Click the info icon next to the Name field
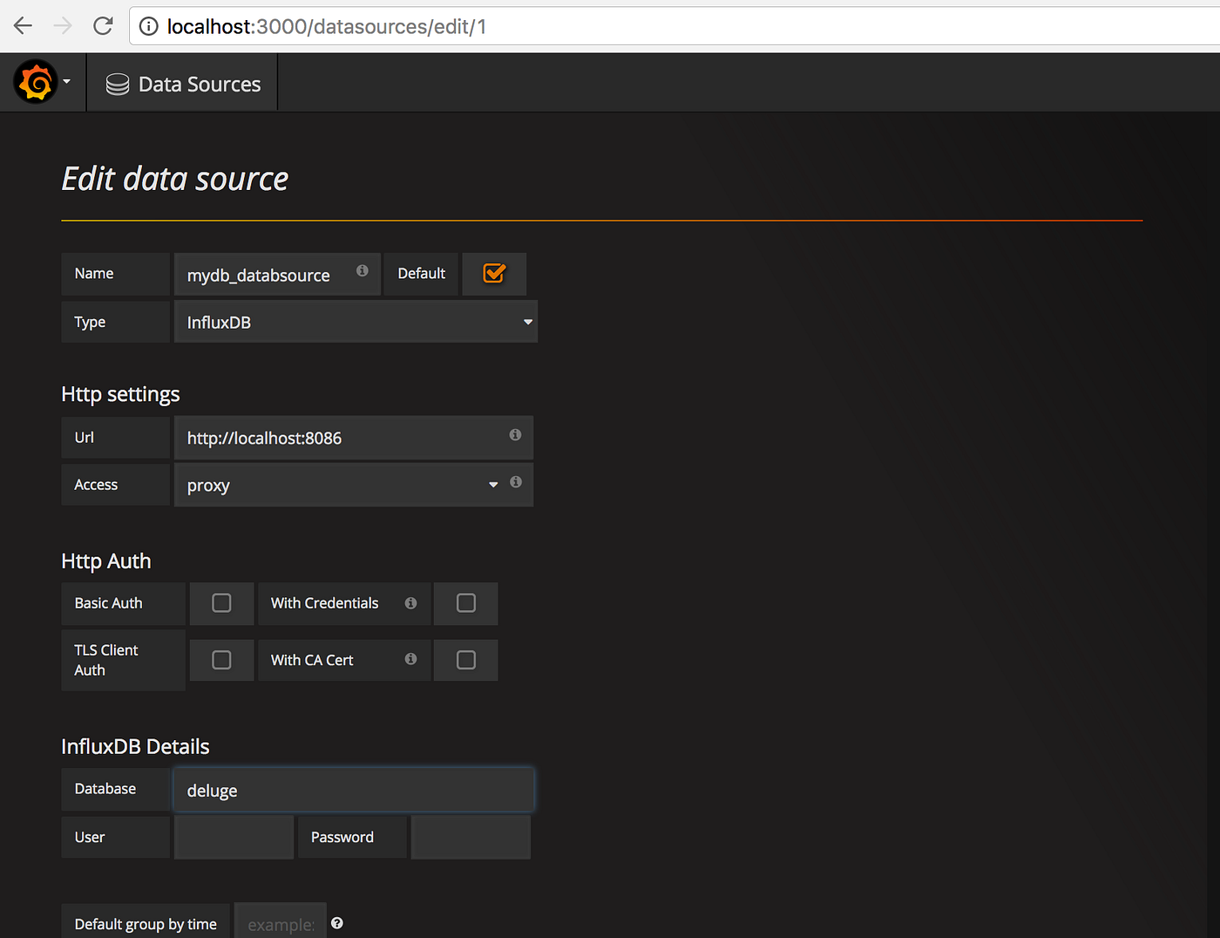The image size is (1220, 938). click(x=363, y=271)
